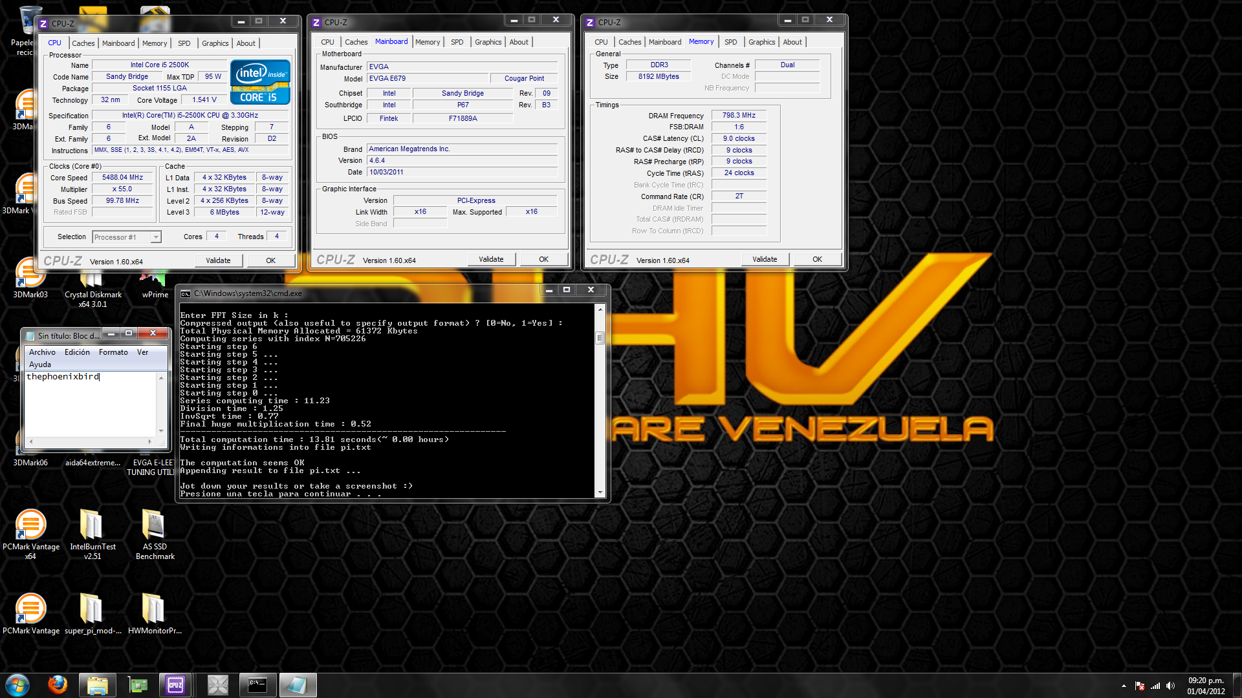Viewport: 1242px width, 698px height.
Task: Switch to Caches tab in the first CPU-Z window
Action: click(83, 43)
